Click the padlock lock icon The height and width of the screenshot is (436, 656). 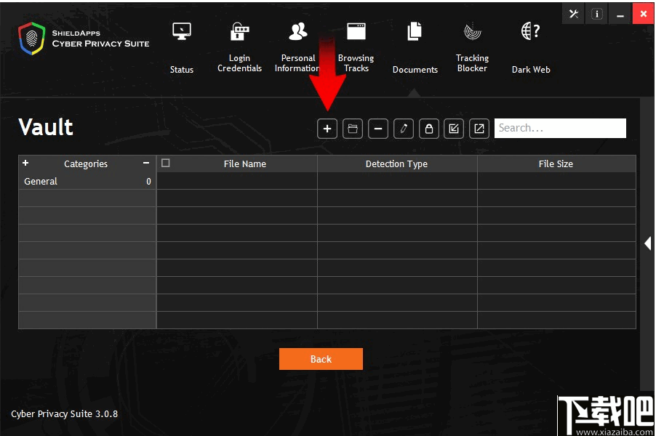click(x=429, y=129)
